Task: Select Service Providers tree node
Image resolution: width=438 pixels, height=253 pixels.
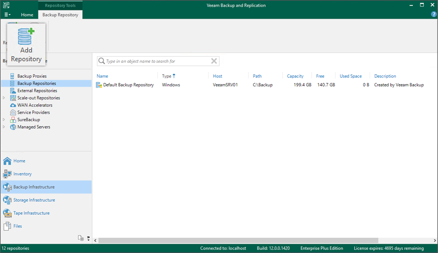Action: (33, 112)
